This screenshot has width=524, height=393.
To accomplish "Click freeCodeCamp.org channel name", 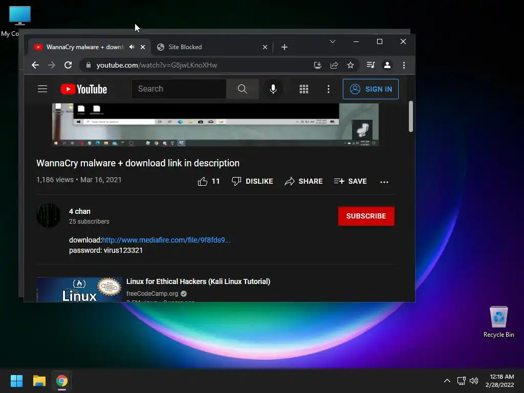I will (152, 293).
